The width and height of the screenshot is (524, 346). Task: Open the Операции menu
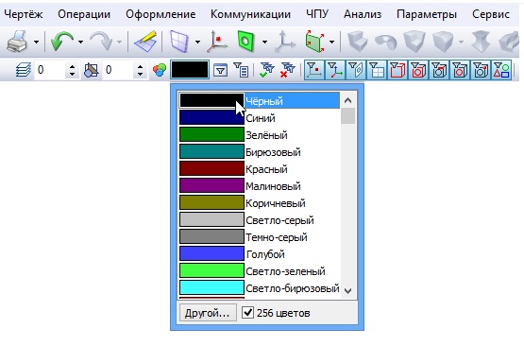point(84,14)
